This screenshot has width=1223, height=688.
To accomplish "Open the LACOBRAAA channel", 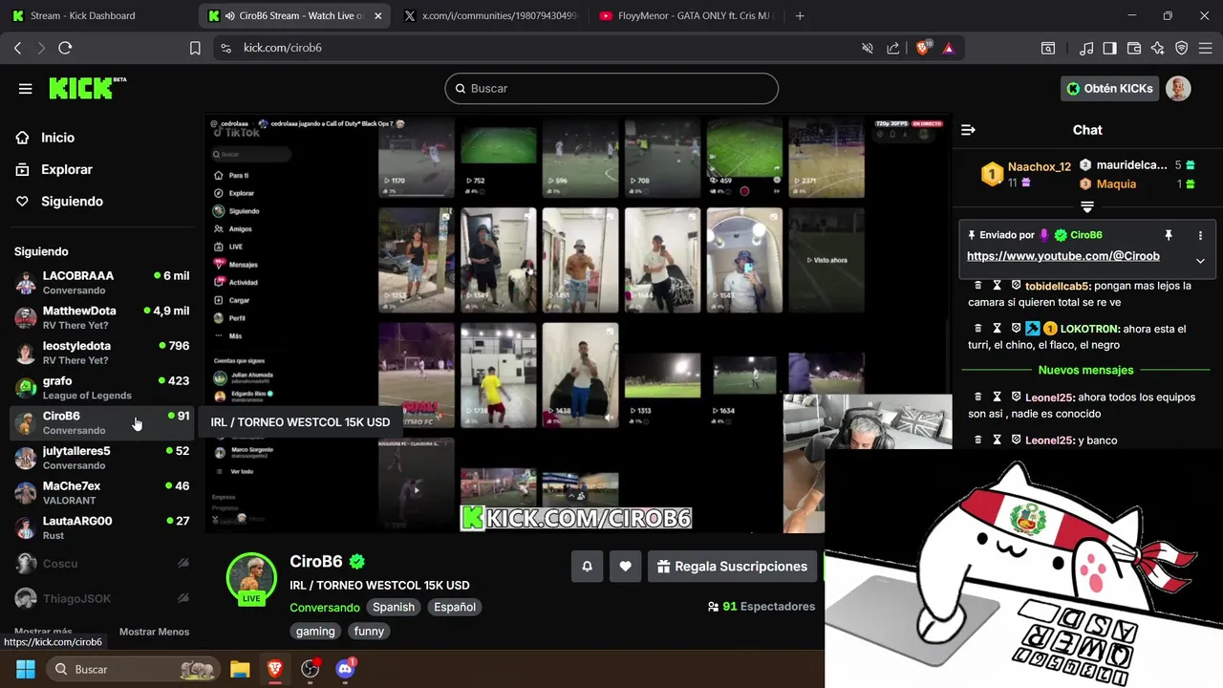I will click(101, 283).
